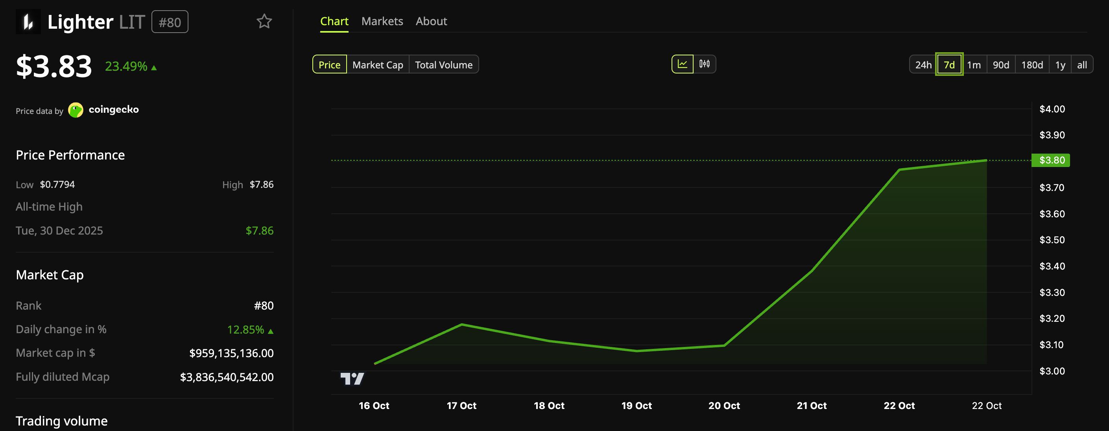Set chart range to 180d
1109x431 pixels.
tap(1032, 64)
